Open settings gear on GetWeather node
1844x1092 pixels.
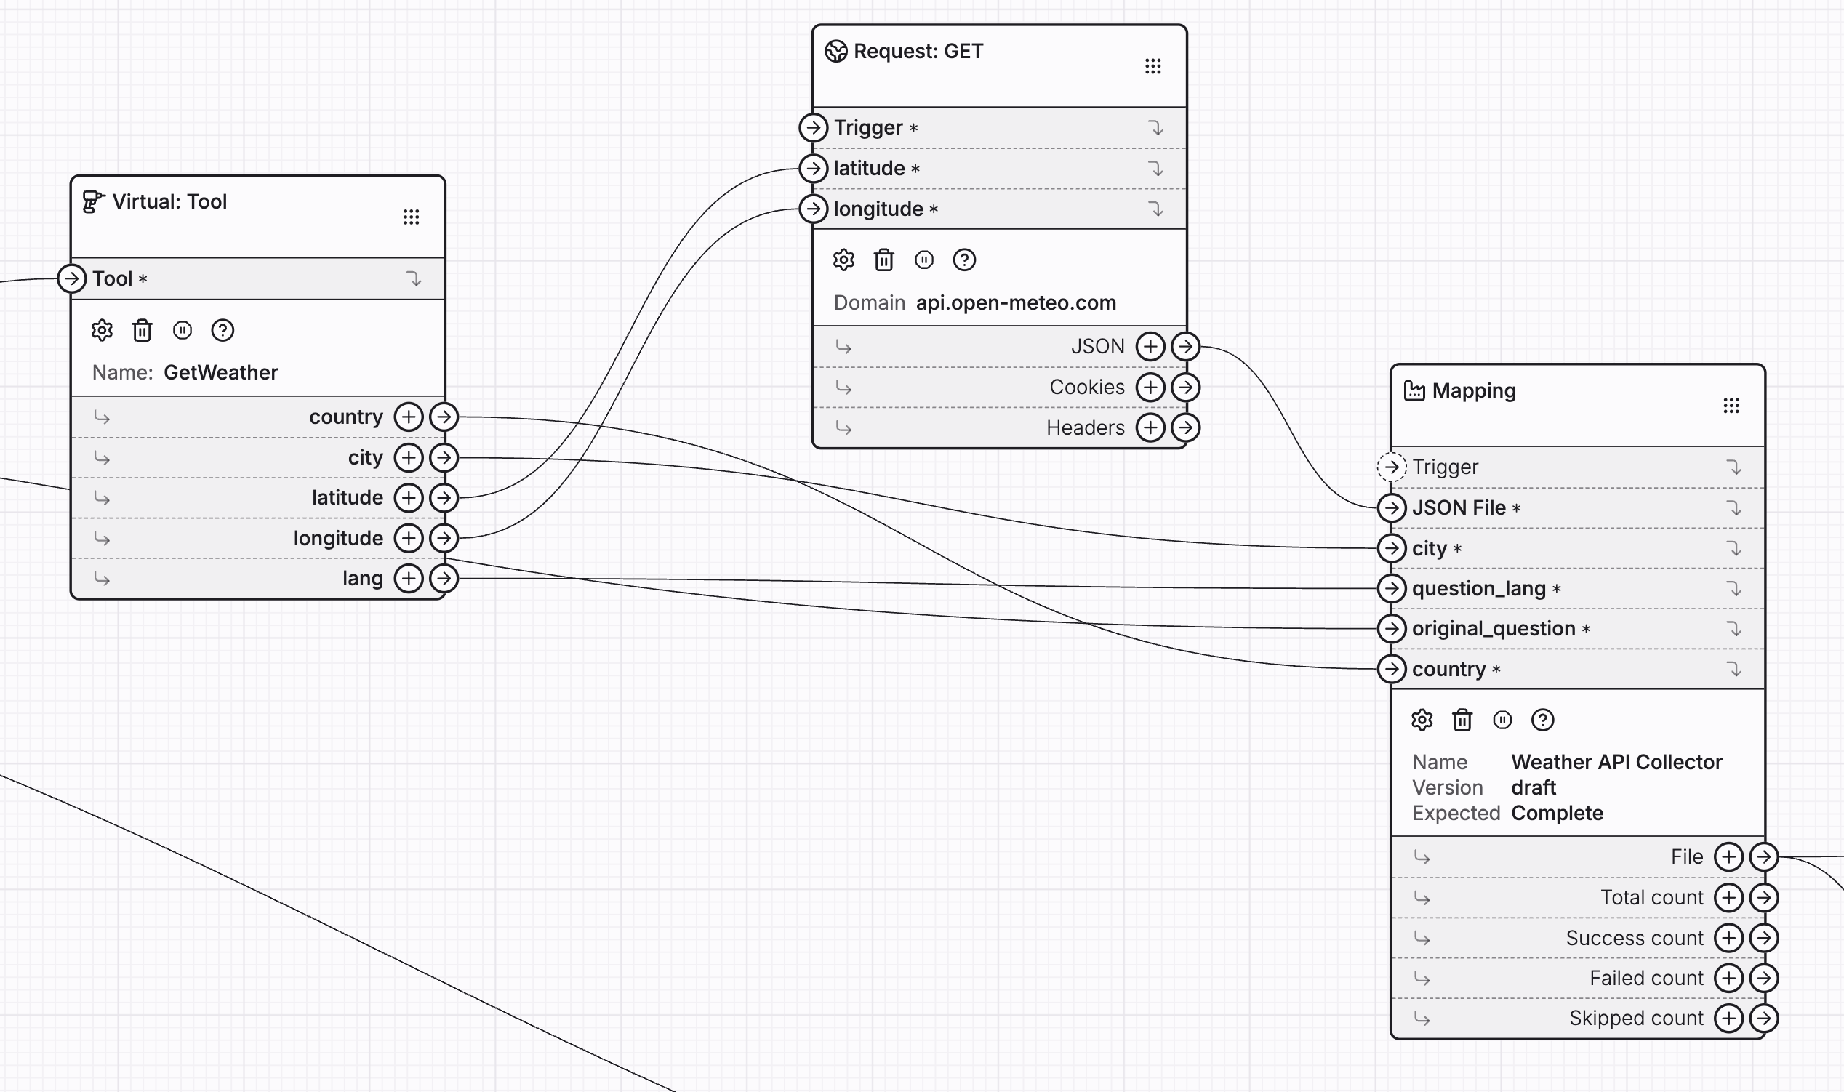[103, 329]
